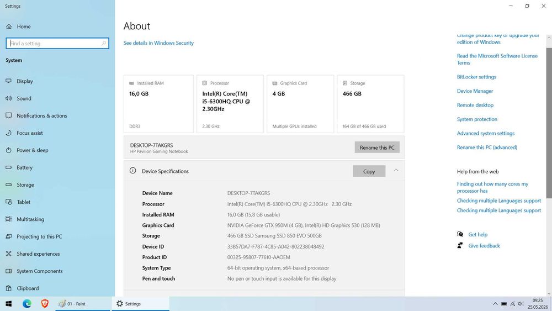Click the Projecting to this PC icon

[9, 236]
